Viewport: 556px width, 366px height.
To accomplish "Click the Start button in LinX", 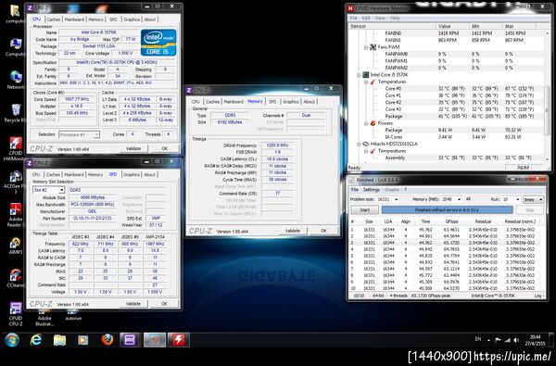I will click(x=364, y=210).
